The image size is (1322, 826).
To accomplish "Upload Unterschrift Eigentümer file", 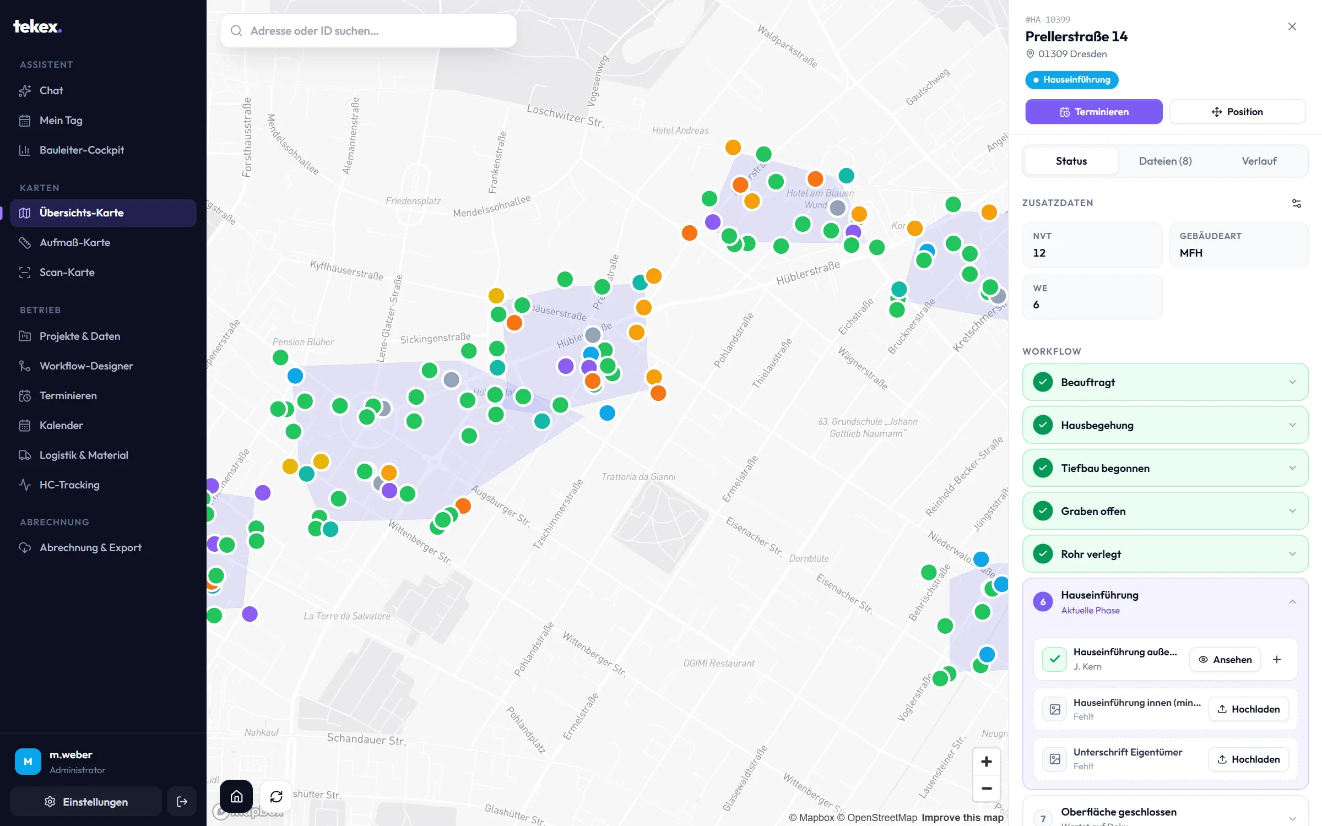I will click(x=1249, y=759).
